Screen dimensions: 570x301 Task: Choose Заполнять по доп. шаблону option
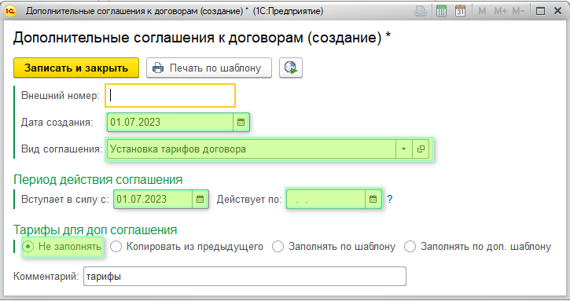point(478,247)
